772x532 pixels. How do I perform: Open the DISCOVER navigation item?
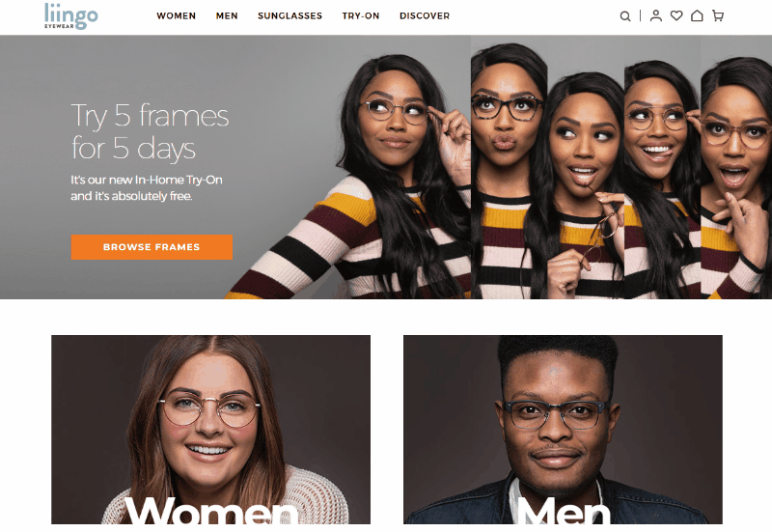[x=425, y=16]
